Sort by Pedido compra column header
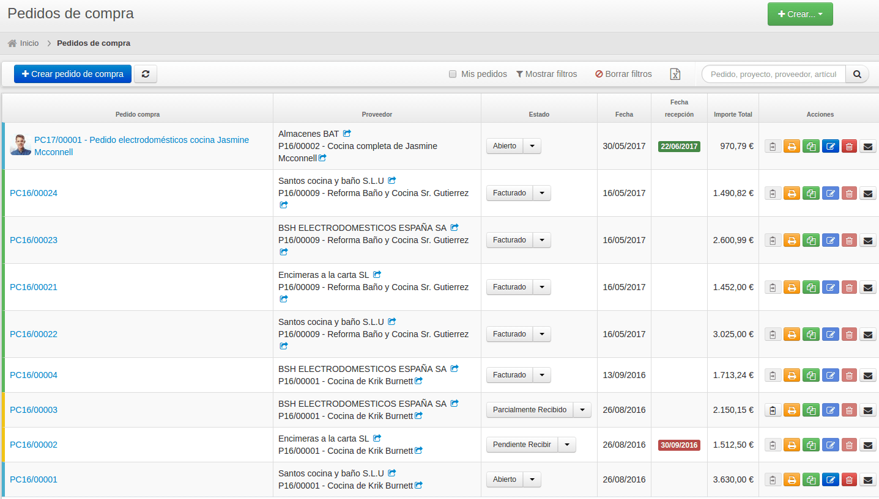This screenshot has width=879, height=499. (138, 114)
